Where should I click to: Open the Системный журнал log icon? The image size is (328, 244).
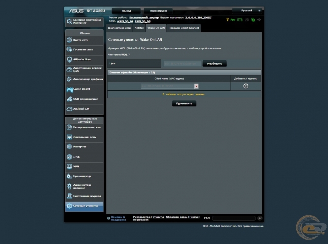pos(69,196)
